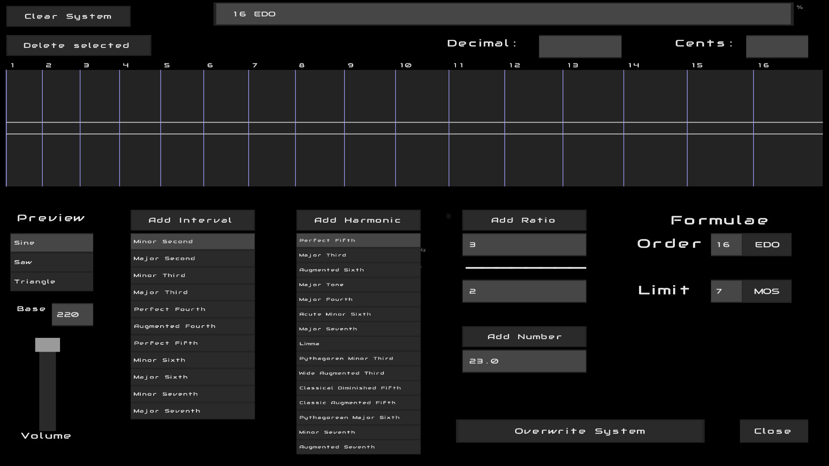Select the Saw preview waveform
Screen dimensions: 829x466
click(x=51, y=261)
